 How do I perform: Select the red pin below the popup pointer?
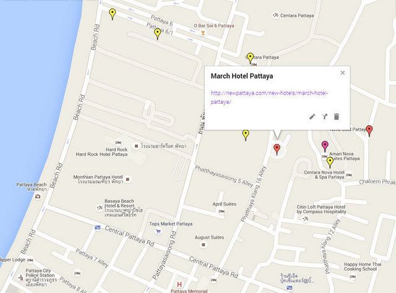tap(277, 150)
